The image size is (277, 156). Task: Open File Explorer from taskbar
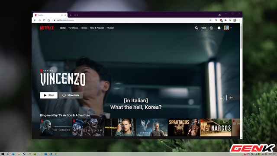19,154
